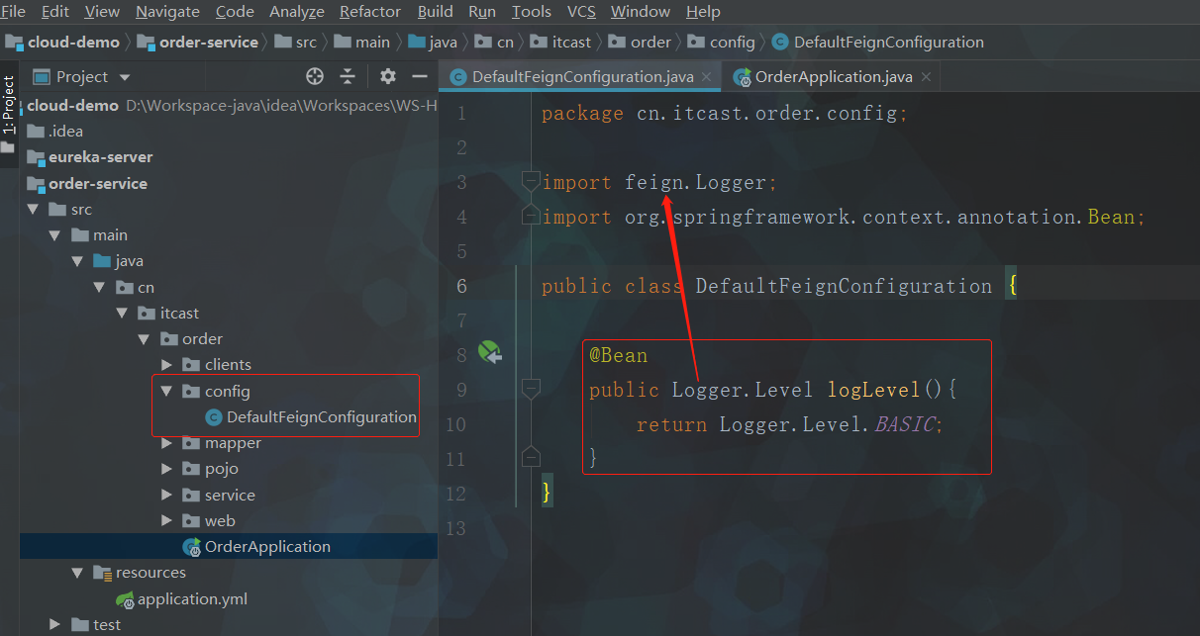1200x636 pixels.
Task: Open the Edit menu
Action: point(55,12)
